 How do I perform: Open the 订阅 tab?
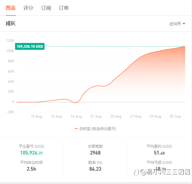[46, 8]
